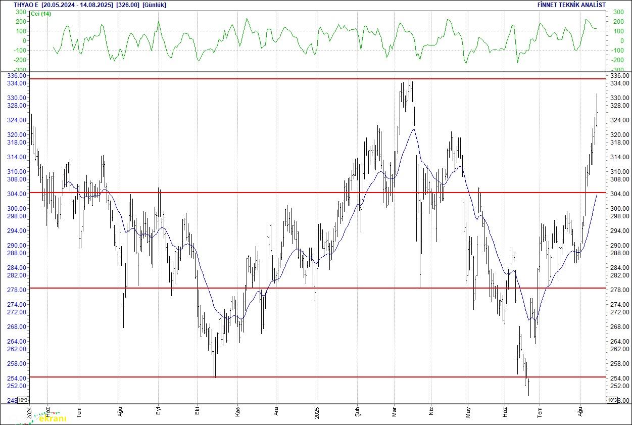
Task: Click the 10^3 scale box beside right axis
Action: click(611, 400)
